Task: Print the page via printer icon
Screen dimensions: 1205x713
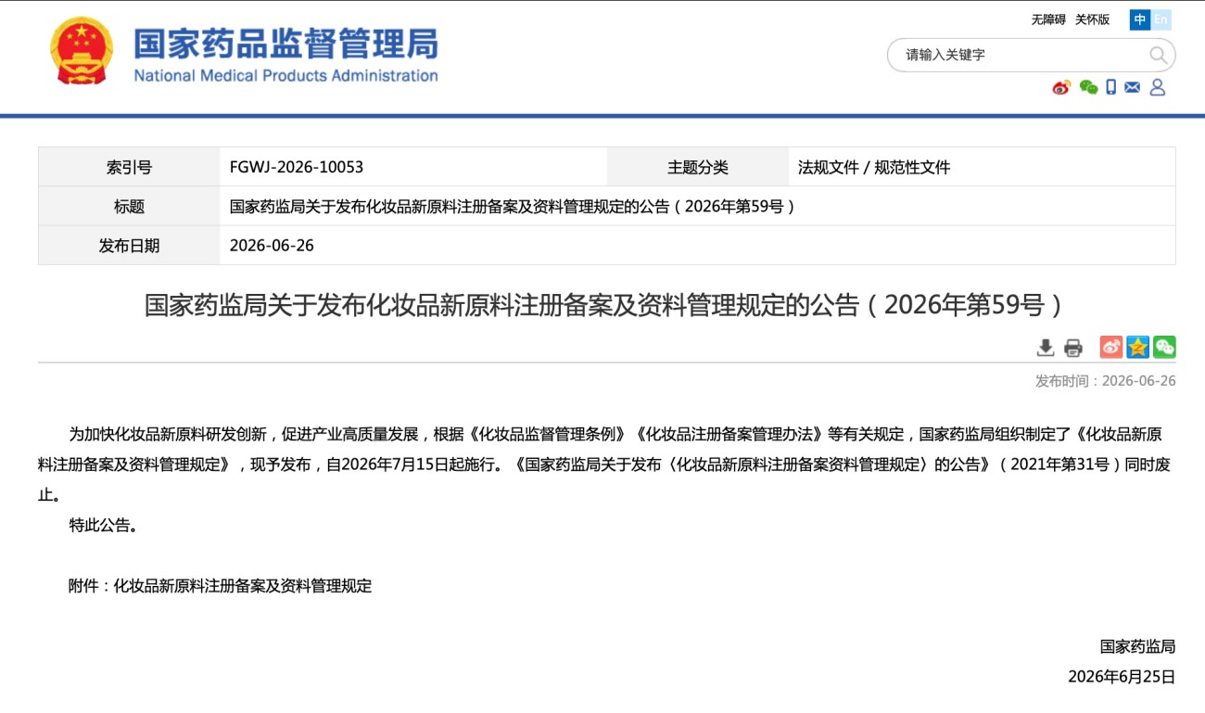Action: point(1073,348)
